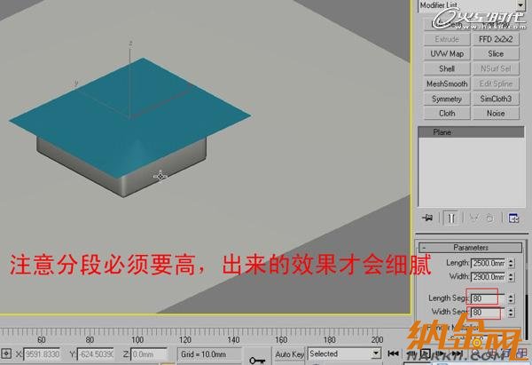Toggle Show End Result icon

pos(451,218)
